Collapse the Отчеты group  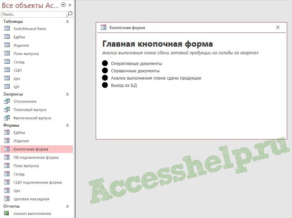[67, 206]
